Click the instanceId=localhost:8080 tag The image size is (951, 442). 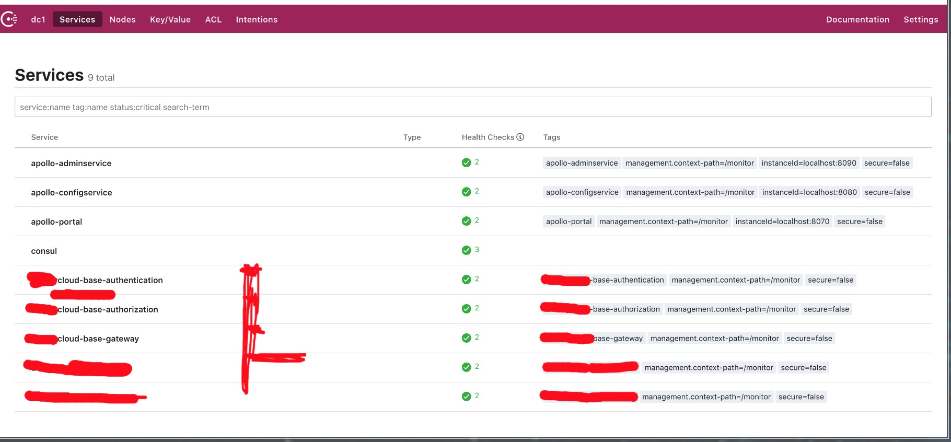tap(809, 192)
